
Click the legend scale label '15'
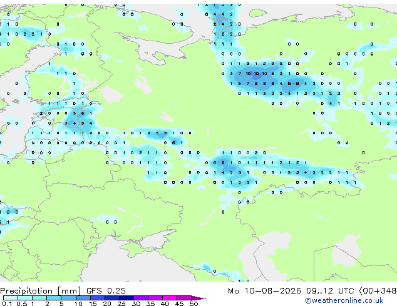(x=93, y=304)
